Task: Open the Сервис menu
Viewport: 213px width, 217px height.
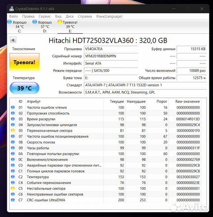Action: coord(45,16)
